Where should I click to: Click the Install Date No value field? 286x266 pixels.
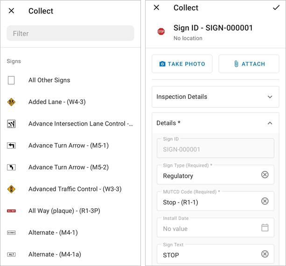coord(216,228)
